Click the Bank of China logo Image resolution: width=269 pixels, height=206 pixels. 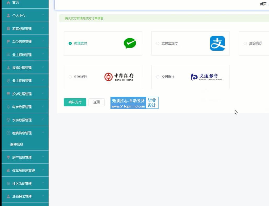[x=119, y=77]
